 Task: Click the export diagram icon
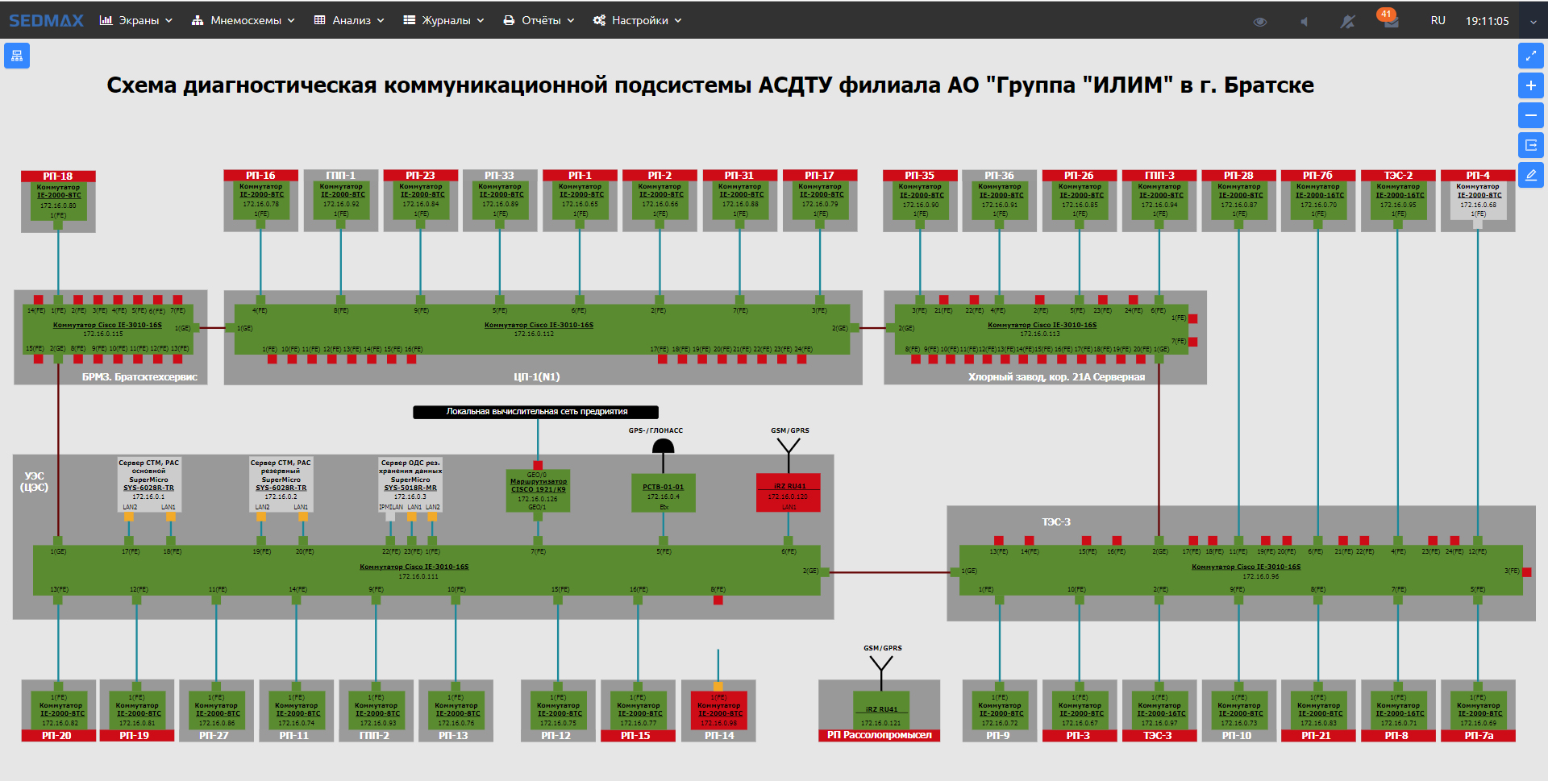1530,145
